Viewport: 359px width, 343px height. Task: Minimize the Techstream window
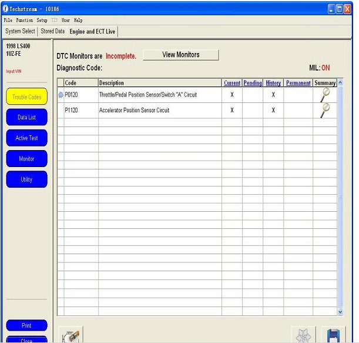click(331, 9)
